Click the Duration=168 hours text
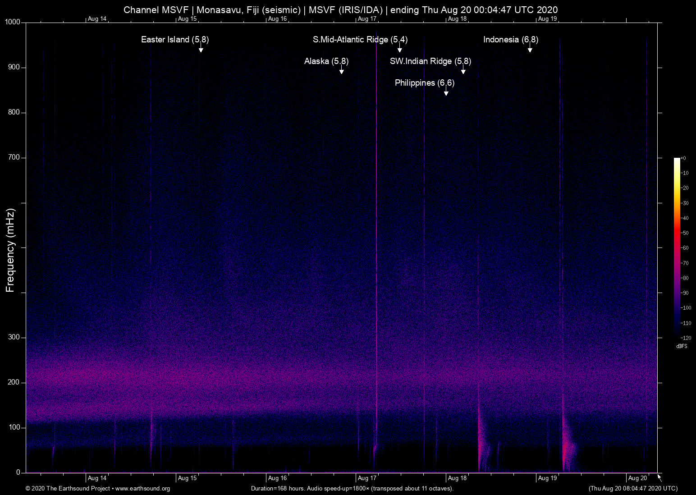 (x=278, y=489)
